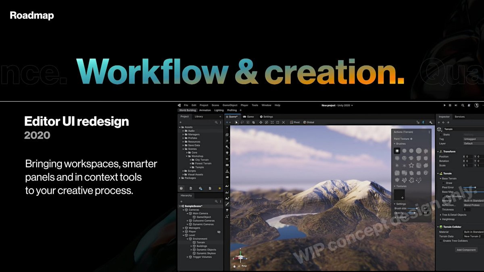Click the wrench icon in Scene toolbar
Viewport: 484px width, 272px height.
pyautogui.click(x=431, y=122)
